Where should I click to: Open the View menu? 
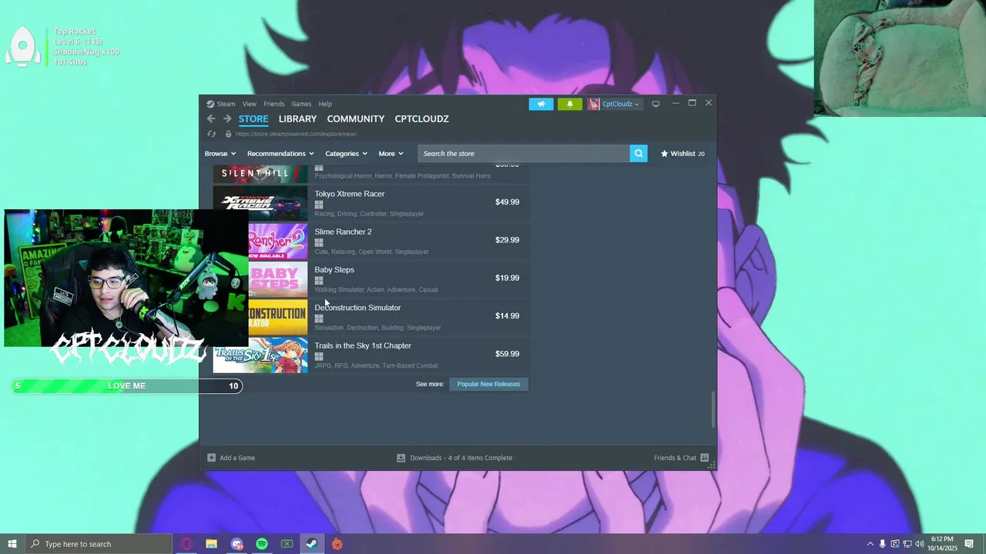[x=250, y=104]
